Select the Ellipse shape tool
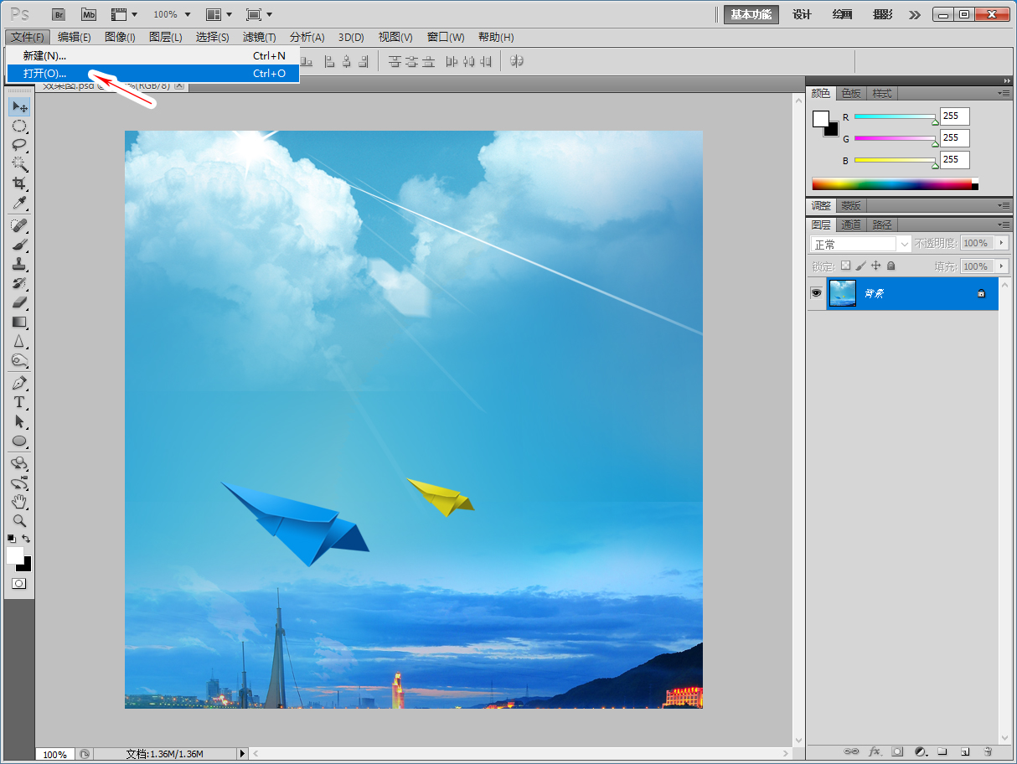This screenshot has width=1017, height=764. coord(19,441)
